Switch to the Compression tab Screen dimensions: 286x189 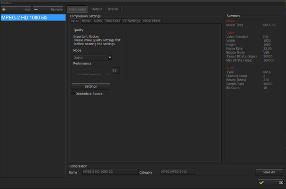click(x=77, y=9)
